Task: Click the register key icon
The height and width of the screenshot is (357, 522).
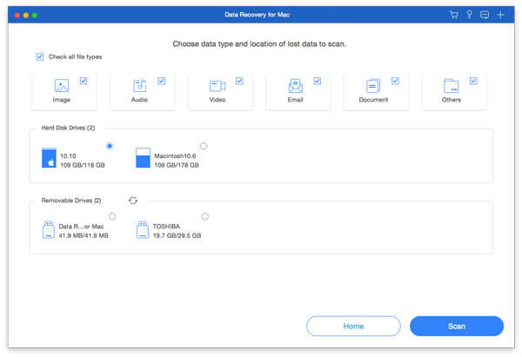Action: click(x=469, y=15)
